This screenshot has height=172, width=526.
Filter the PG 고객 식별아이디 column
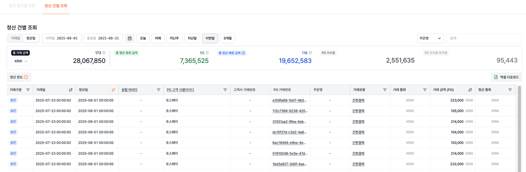pos(225,90)
